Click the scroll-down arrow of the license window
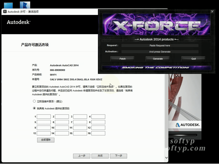 point(166,158)
